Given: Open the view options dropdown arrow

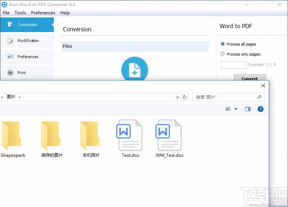Looking at the screenshot, I should (235, 109).
